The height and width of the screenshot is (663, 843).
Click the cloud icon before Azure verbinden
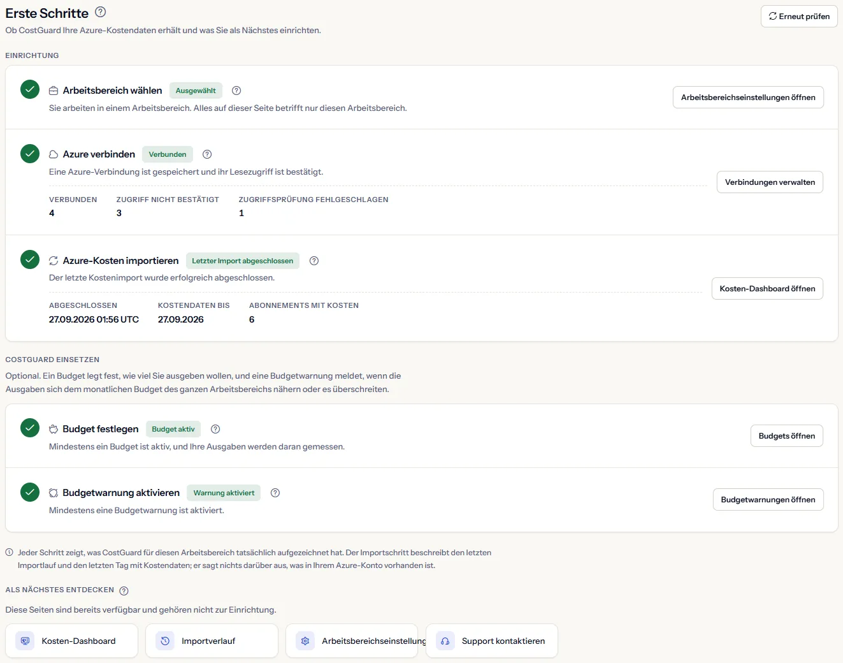[x=54, y=154]
